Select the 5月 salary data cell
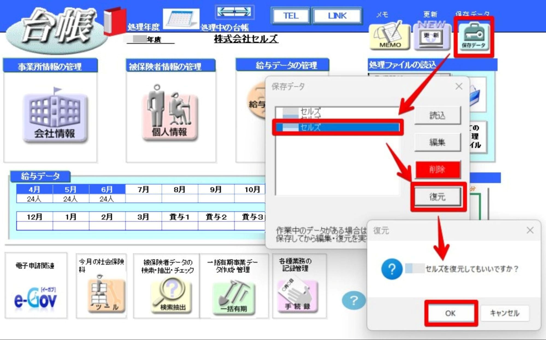Viewport: 546px width, 340px height. [x=71, y=189]
